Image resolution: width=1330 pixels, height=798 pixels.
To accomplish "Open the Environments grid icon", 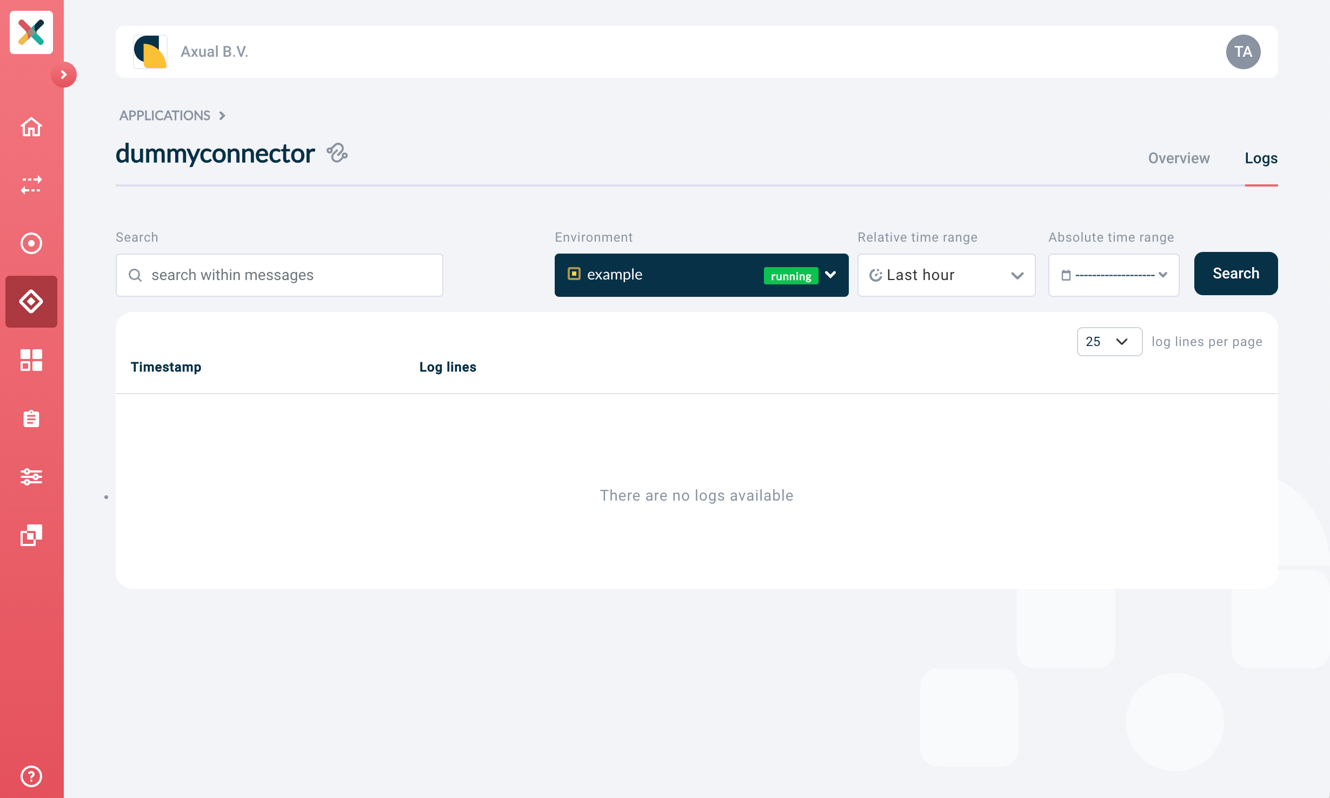I will click(x=31, y=360).
